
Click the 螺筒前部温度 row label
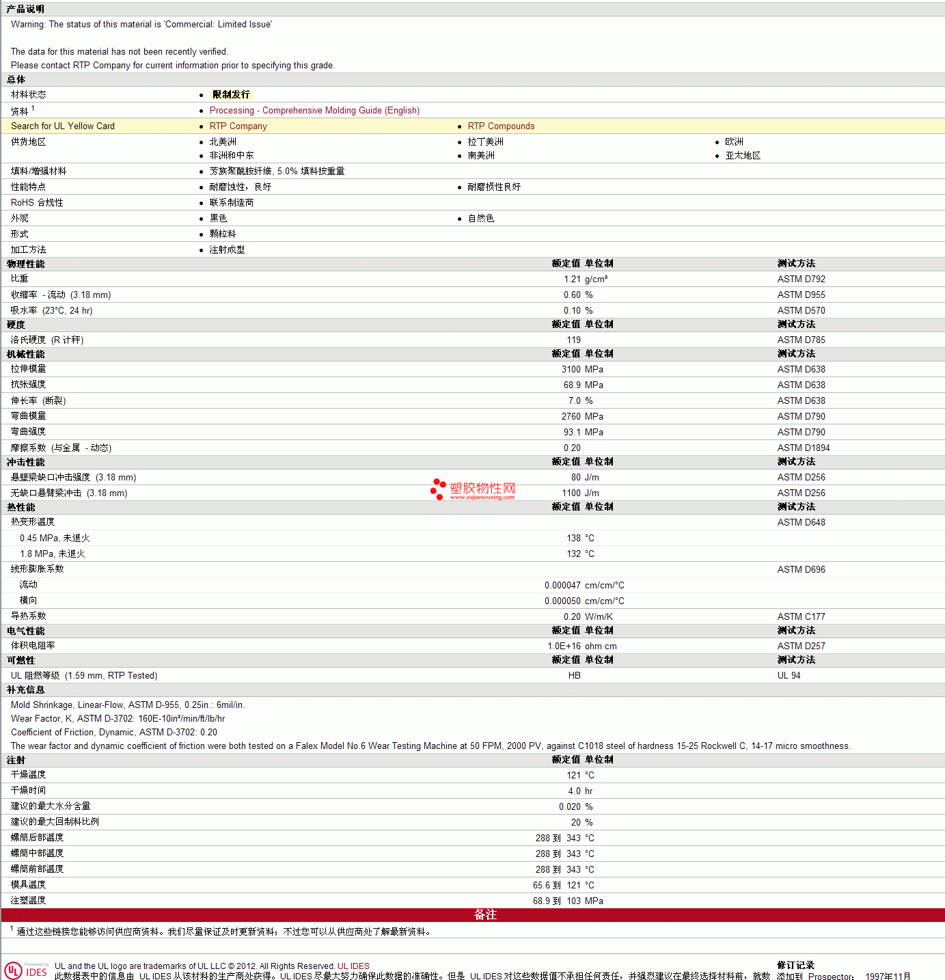[38, 869]
